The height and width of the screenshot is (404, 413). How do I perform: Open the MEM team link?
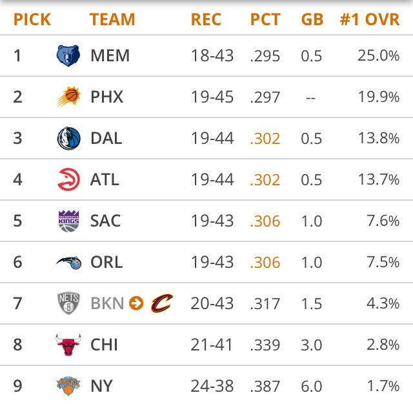(110, 56)
